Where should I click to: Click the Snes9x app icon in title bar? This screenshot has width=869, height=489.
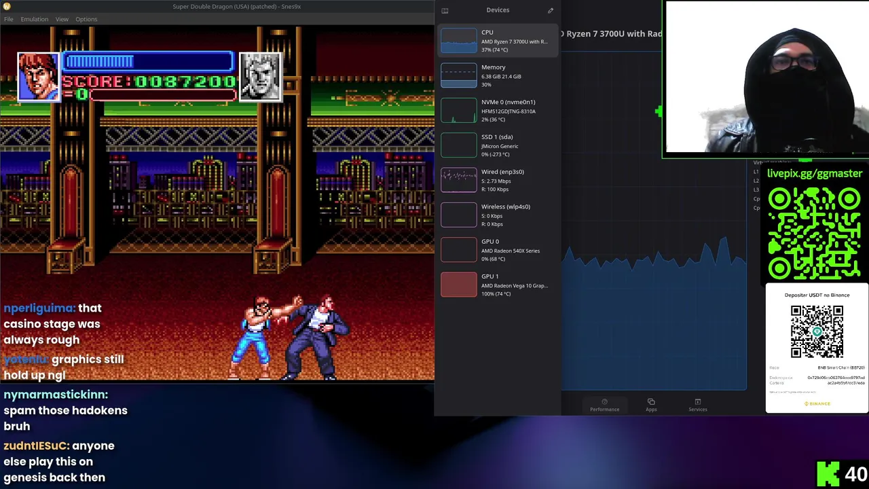tap(7, 6)
